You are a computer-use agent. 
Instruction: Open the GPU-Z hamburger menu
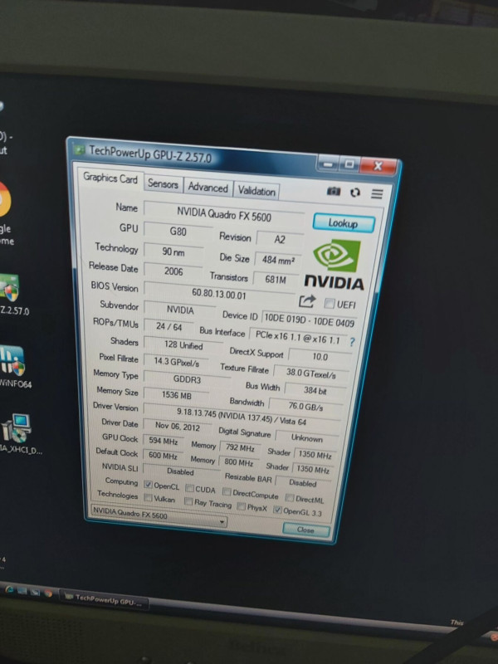tap(377, 194)
